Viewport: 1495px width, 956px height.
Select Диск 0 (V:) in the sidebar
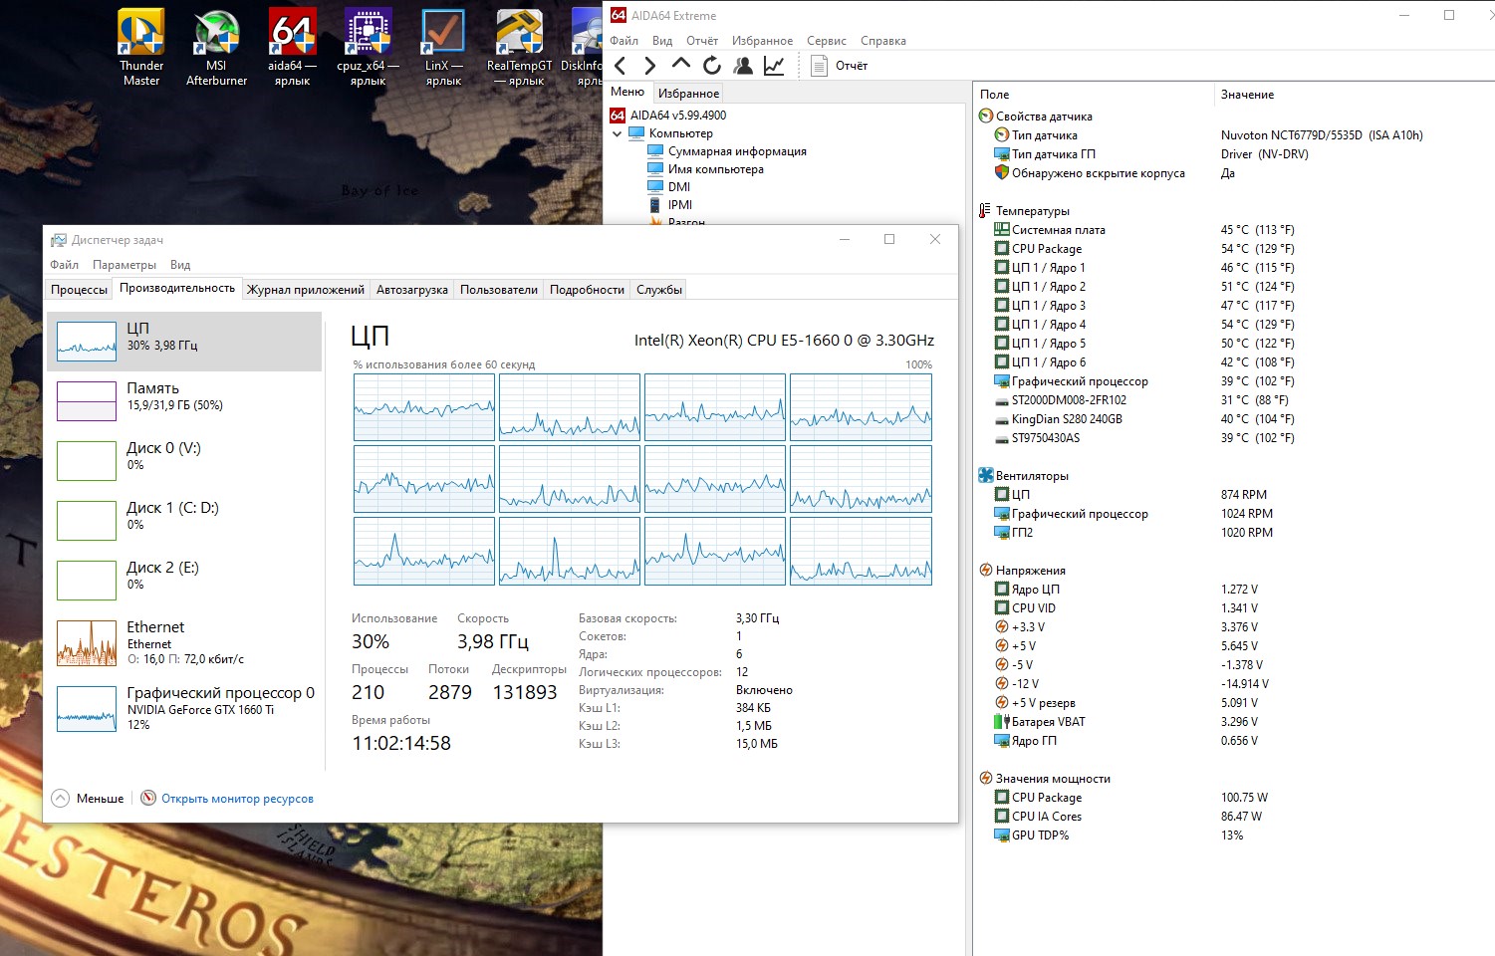coord(184,460)
